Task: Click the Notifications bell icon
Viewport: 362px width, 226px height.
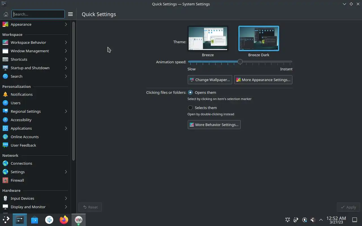Action: (5, 94)
